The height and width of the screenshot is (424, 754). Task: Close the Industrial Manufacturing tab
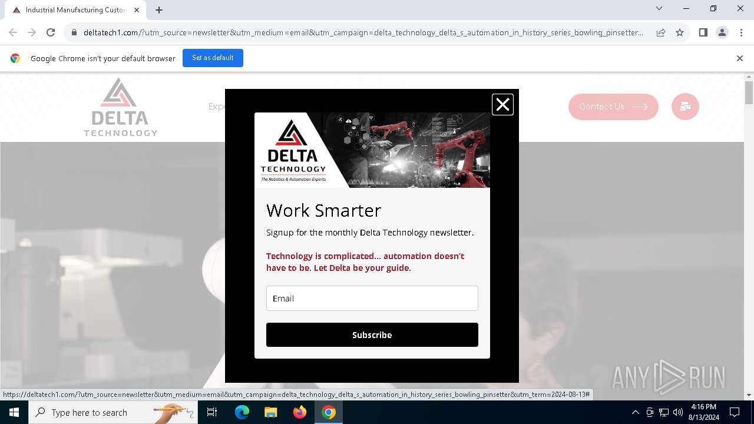tap(136, 10)
